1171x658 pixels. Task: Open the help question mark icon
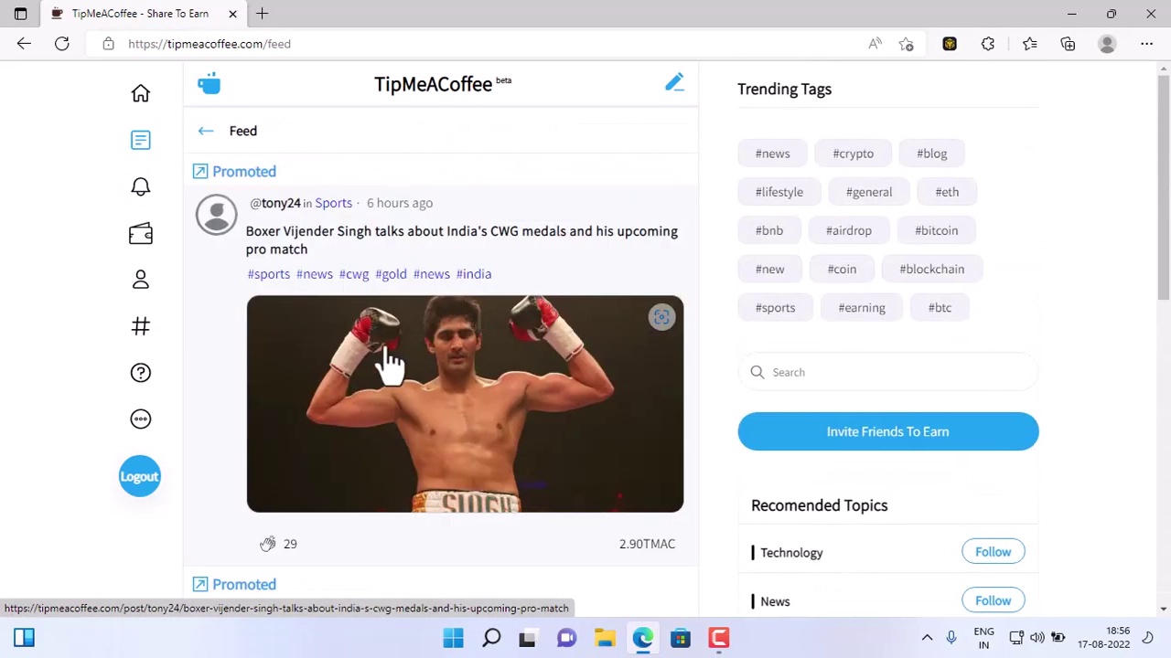coord(140,373)
